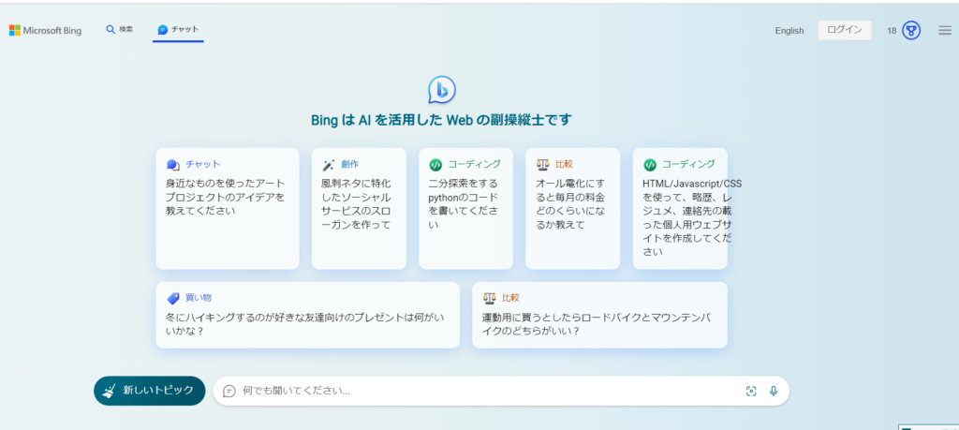Image resolution: width=959 pixels, height=430 pixels.
Task: Select the binary search python card
Action: coord(466,208)
